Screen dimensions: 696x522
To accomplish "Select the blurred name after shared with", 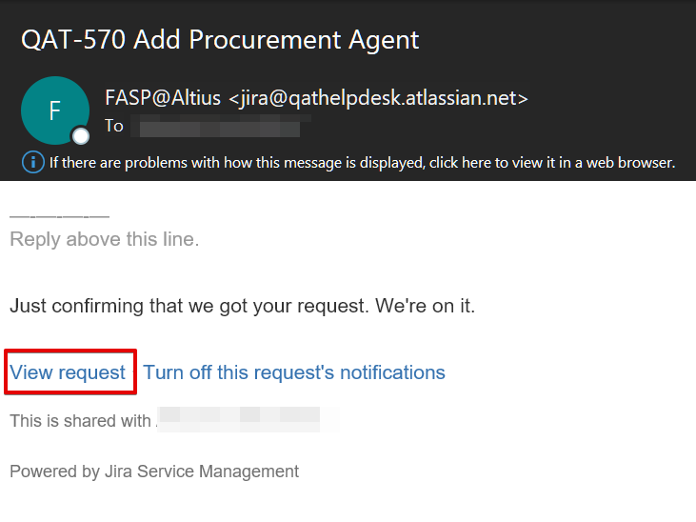I will pyautogui.click(x=249, y=419).
